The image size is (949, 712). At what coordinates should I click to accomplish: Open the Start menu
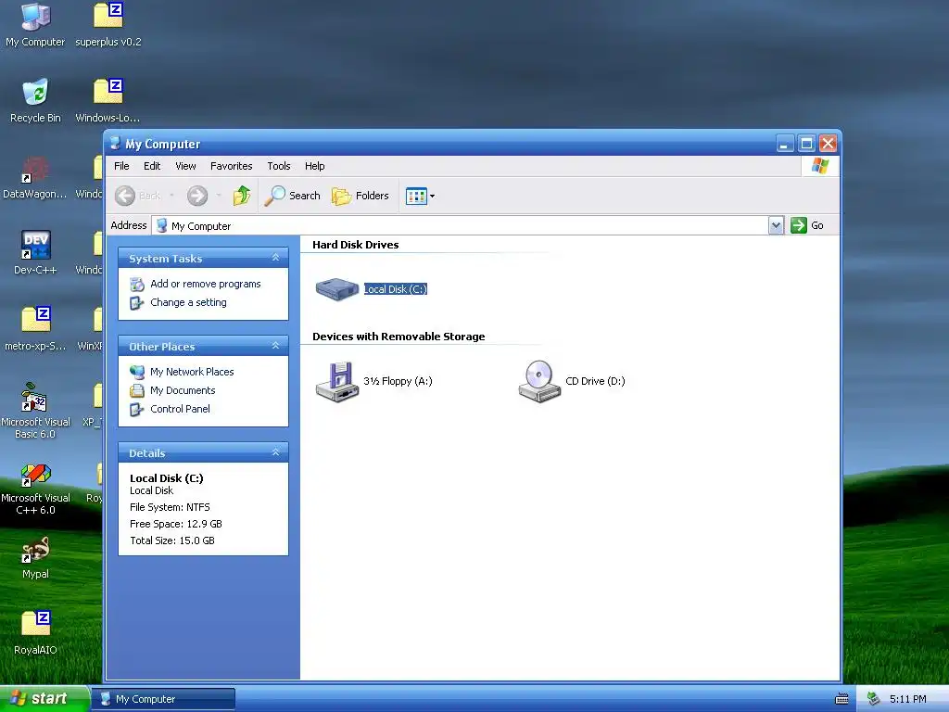pos(44,699)
